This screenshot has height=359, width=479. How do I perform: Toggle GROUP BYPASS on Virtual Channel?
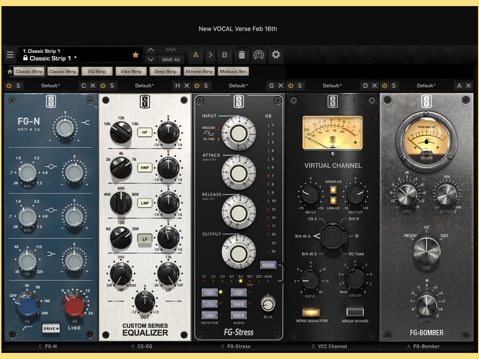pyautogui.click(x=355, y=312)
